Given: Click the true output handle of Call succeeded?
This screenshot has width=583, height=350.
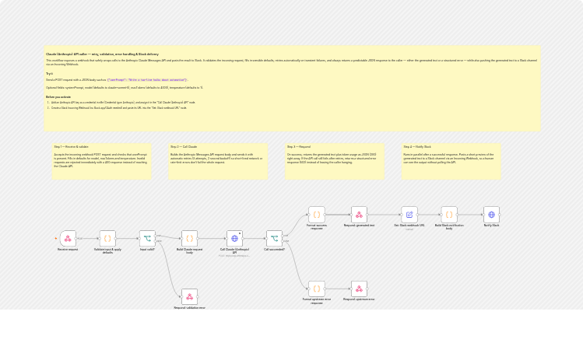Looking at the screenshot, I should (283, 236).
